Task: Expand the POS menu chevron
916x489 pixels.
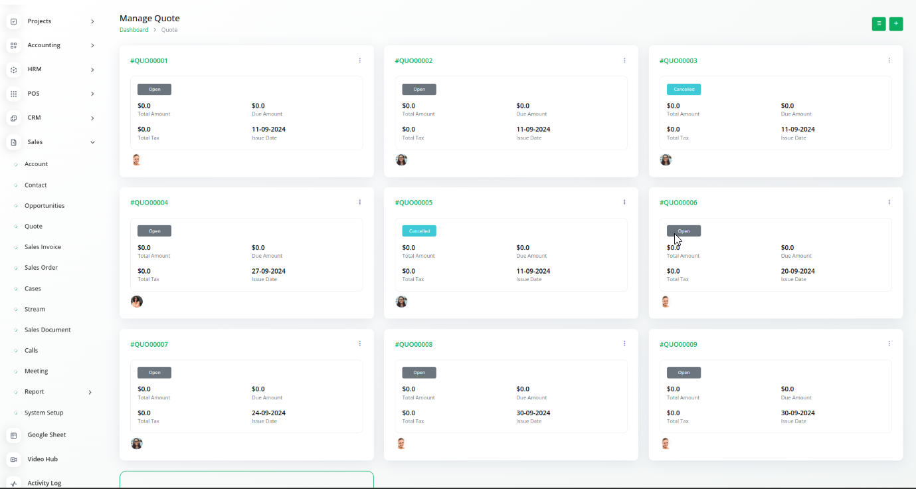Action: [92, 94]
